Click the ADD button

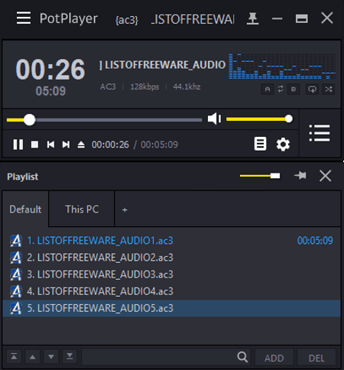coord(274,358)
